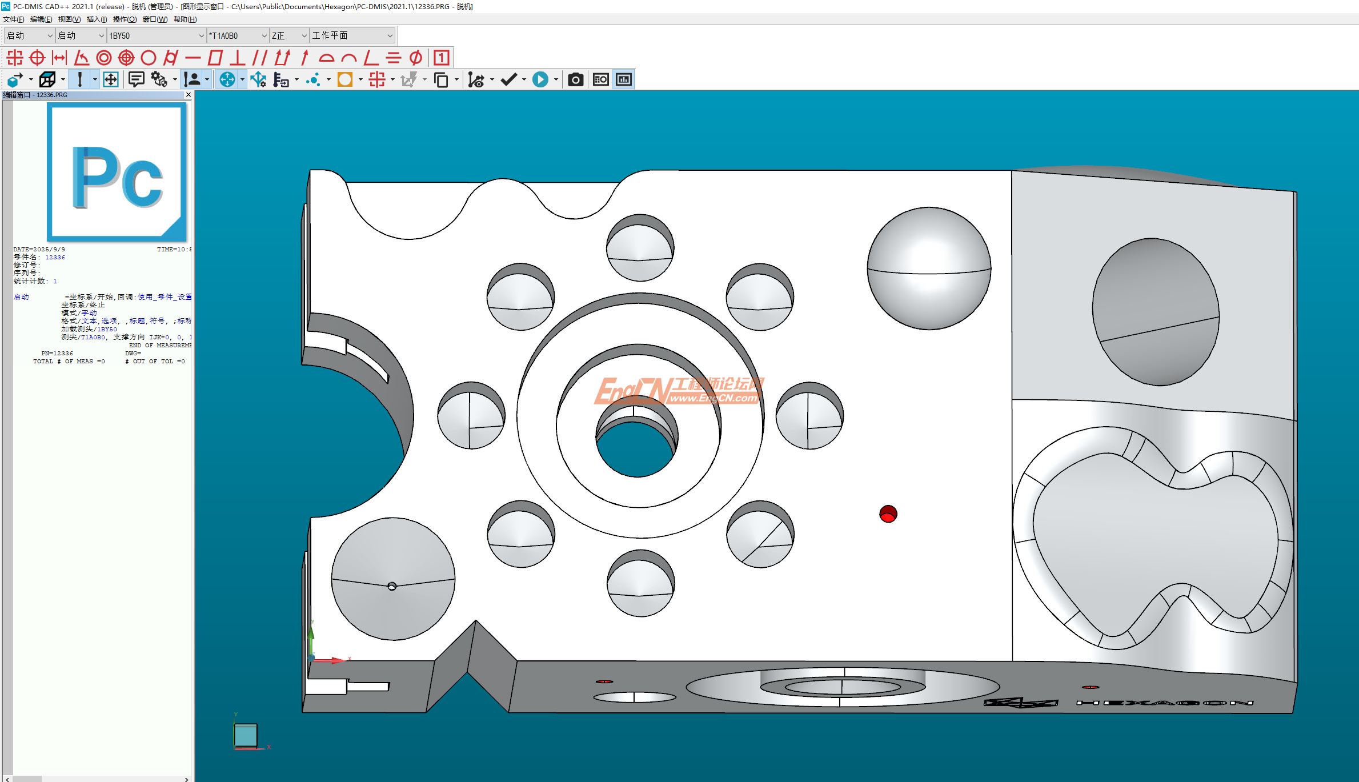Toggle the report window button
The height and width of the screenshot is (782, 1359).
[x=624, y=80]
